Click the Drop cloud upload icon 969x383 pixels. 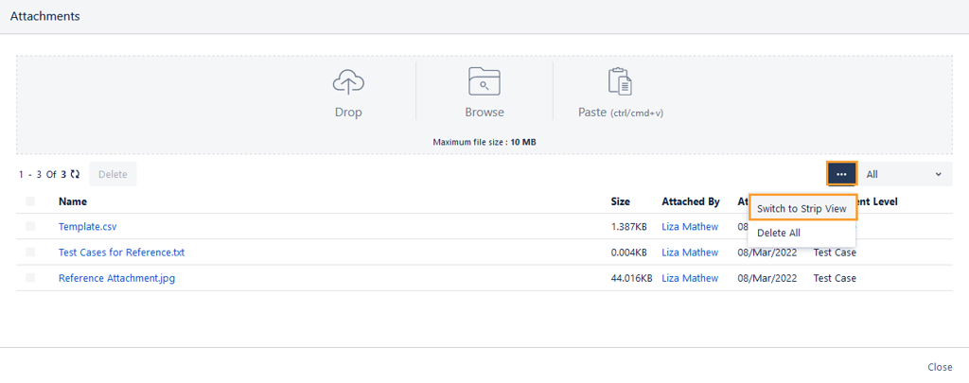348,82
